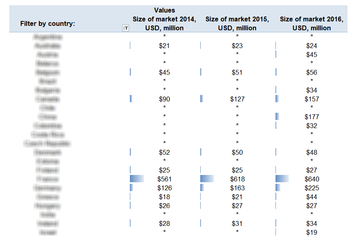Screen dimensions: 356x240
Task: Select the "Values" header label
Action: tap(164, 10)
